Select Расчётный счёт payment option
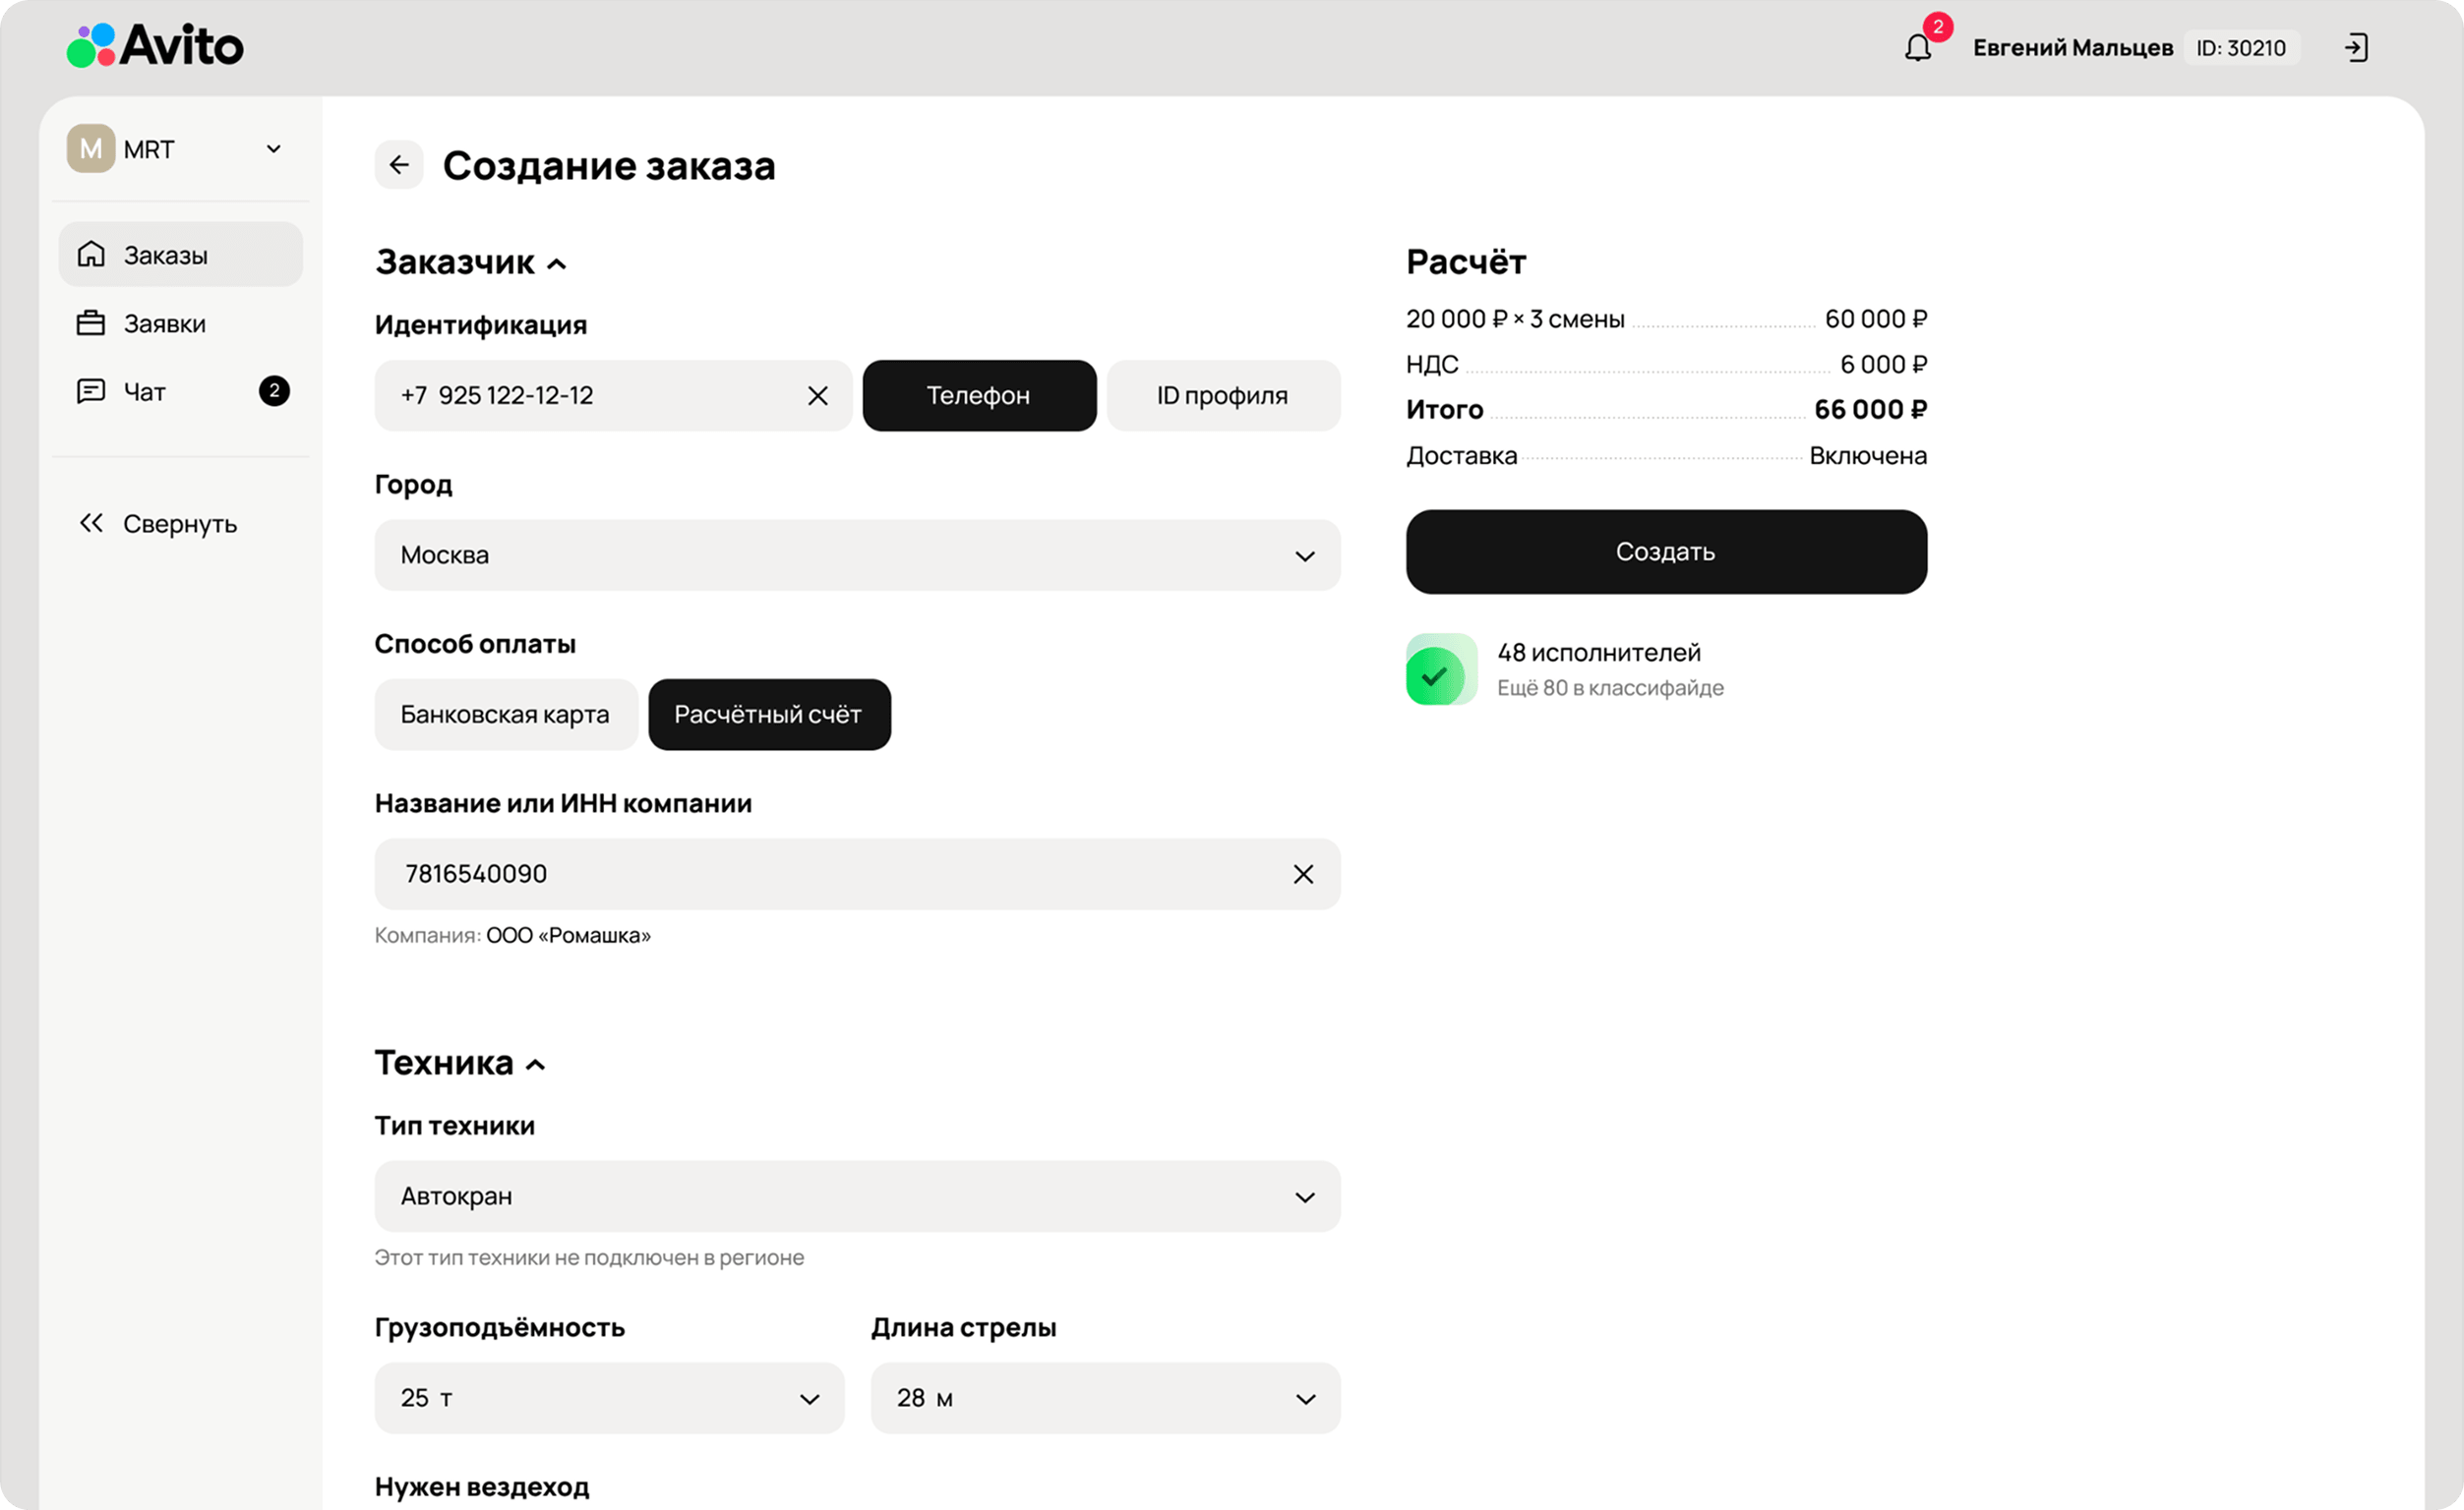This screenshot has height=1510, width=2464. (768, 715)
